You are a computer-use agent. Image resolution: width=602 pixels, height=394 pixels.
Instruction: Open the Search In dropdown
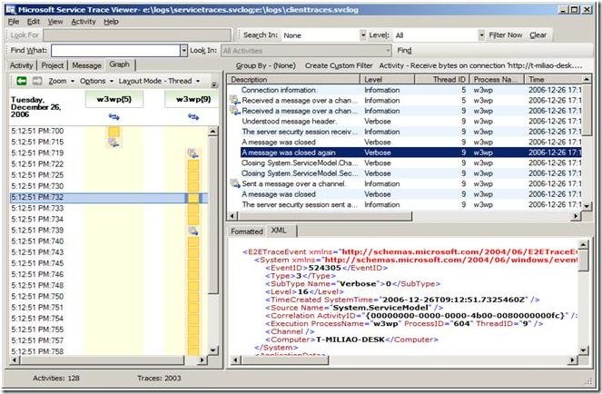pyautogui.click(x=363, y=35)
